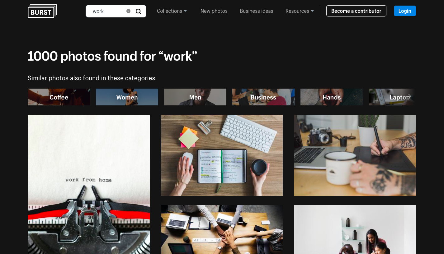Go to Business ideas

257,11
